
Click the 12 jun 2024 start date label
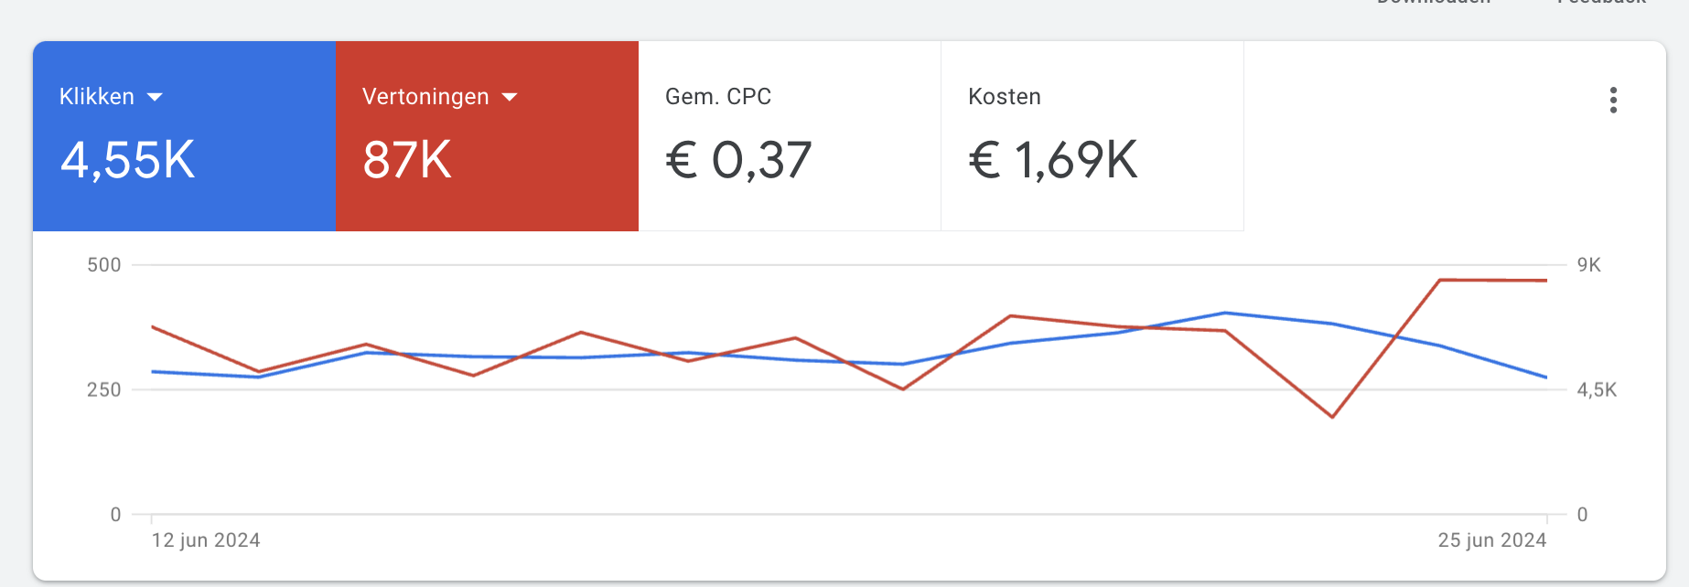tap(206, 540)
